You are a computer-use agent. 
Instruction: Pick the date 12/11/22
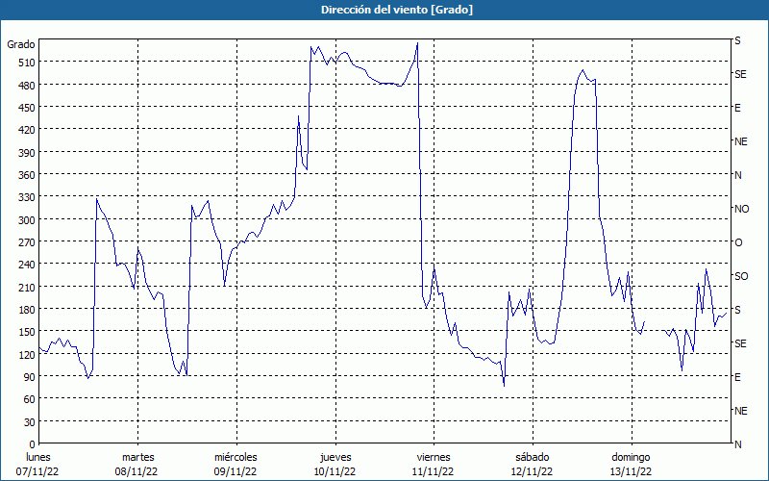(x=532, y=471)
